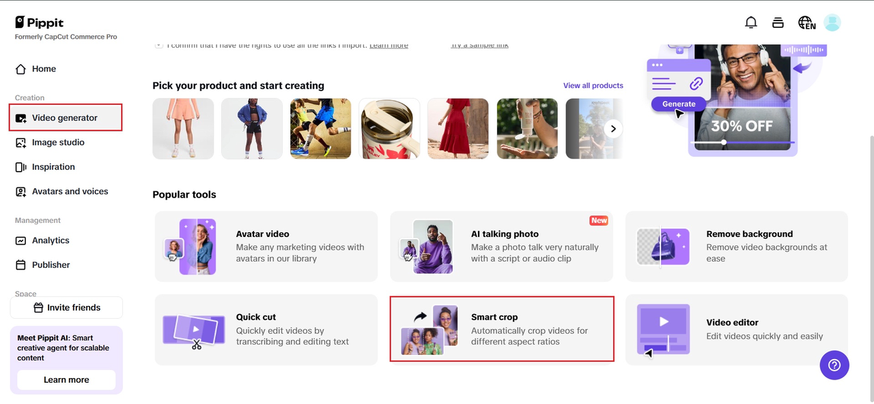Tick the rights confirmation checkbox
This screenshot has width=874, height=404.
(x=158, y=45)
